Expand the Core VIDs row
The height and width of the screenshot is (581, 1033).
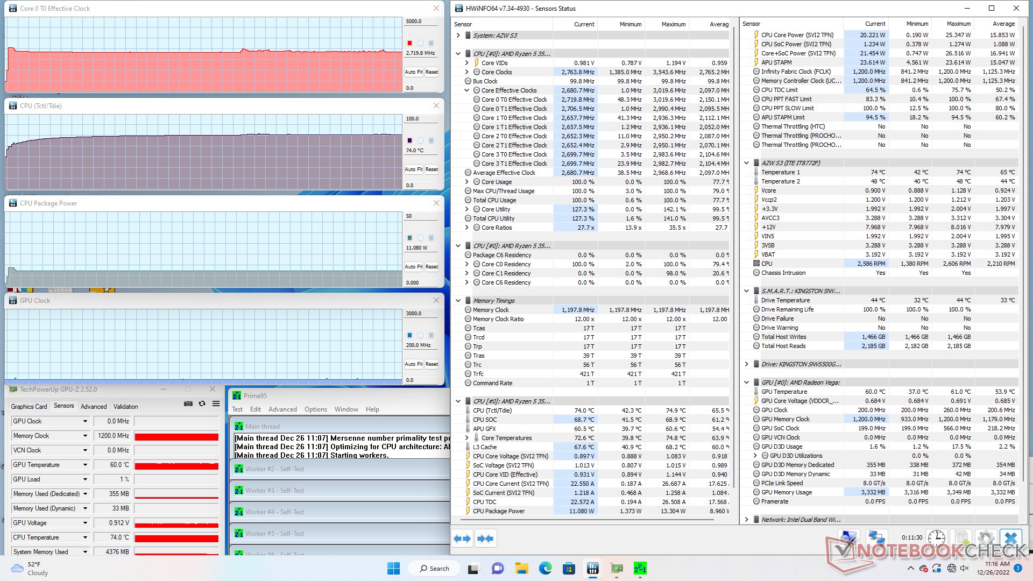click(467, 63)
